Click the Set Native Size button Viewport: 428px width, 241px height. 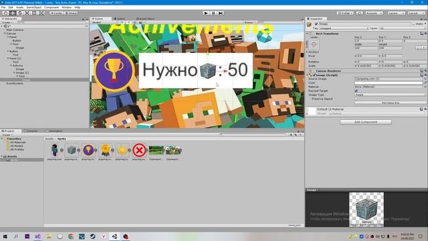(x=391, y=102)
